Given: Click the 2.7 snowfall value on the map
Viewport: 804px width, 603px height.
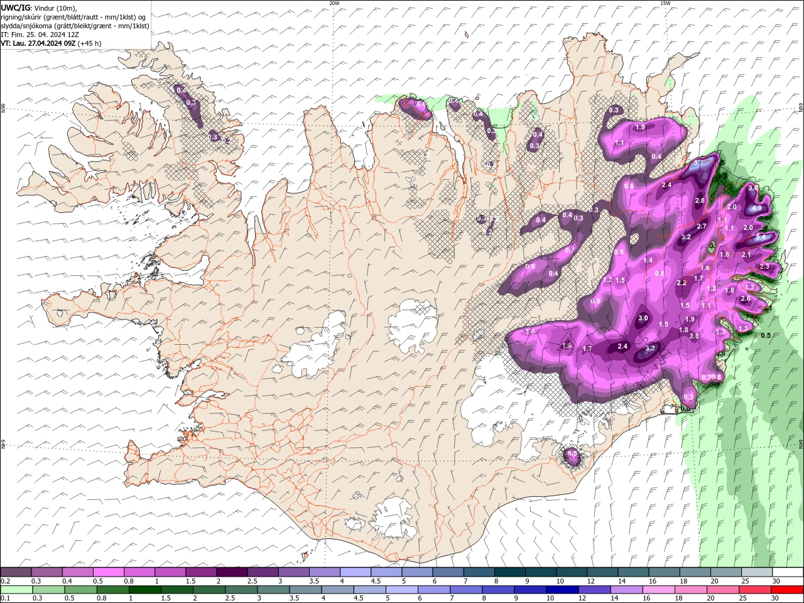Looking at the screenshot, I should tap(702, 226).
